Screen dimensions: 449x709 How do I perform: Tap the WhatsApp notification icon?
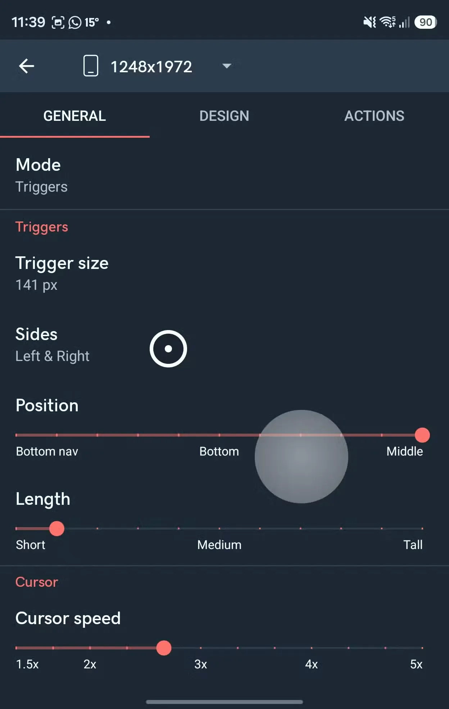75,22
